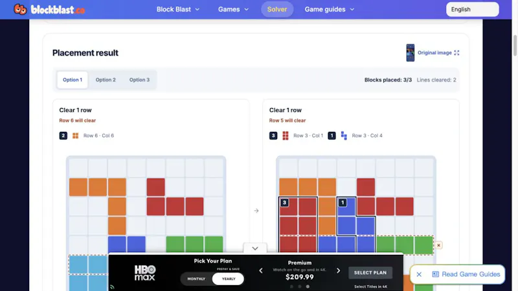This screenshot has height=291, width=518.
Task: Click the HBO Max logo in ad
Action: pos(144,272)
